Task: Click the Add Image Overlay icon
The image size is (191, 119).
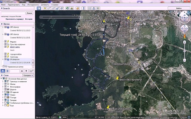Action: point(58,8)
